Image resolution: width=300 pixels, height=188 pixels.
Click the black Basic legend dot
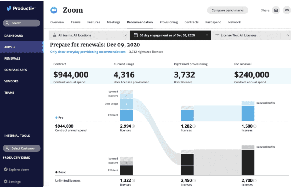[57, 172]
